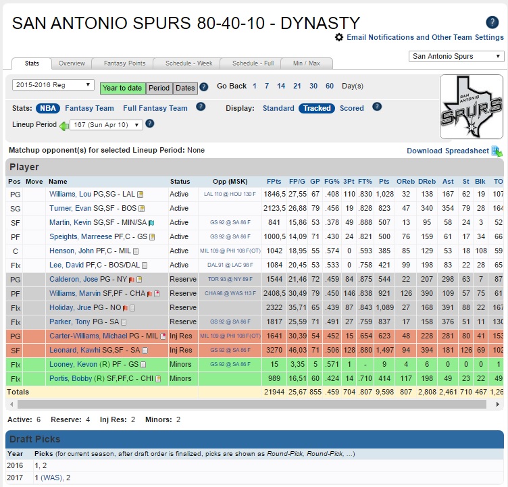Viewport: 508px width, 487px height.
Task: Open the note icon for Marvin Williams
Action: 157,294
